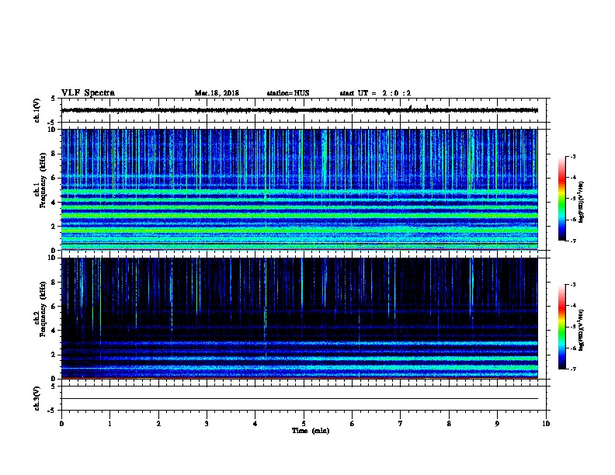The height and width of the screenshot is (475, 615).
Task: Click the time axis tick label "3"
Action: point(207,423)
